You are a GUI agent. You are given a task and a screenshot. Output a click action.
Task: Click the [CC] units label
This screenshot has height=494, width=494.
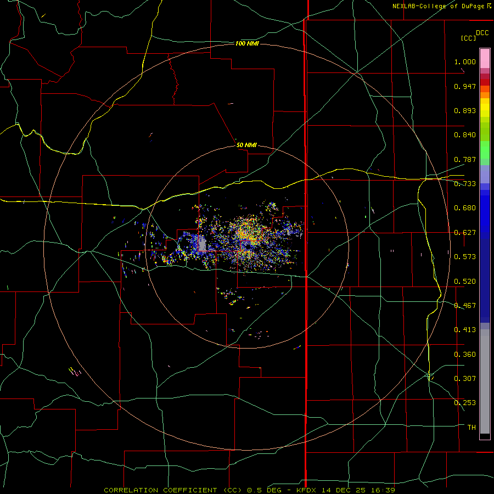pyautogui.click(x=469, y=38)
